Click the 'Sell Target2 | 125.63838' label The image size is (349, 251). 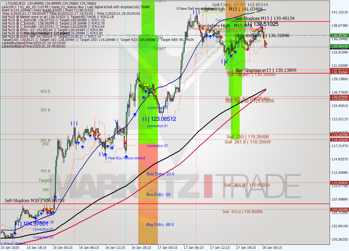tap(249, 101)
